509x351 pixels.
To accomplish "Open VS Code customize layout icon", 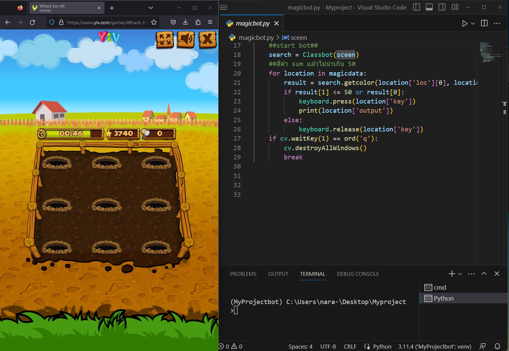I will coord(455,7).
